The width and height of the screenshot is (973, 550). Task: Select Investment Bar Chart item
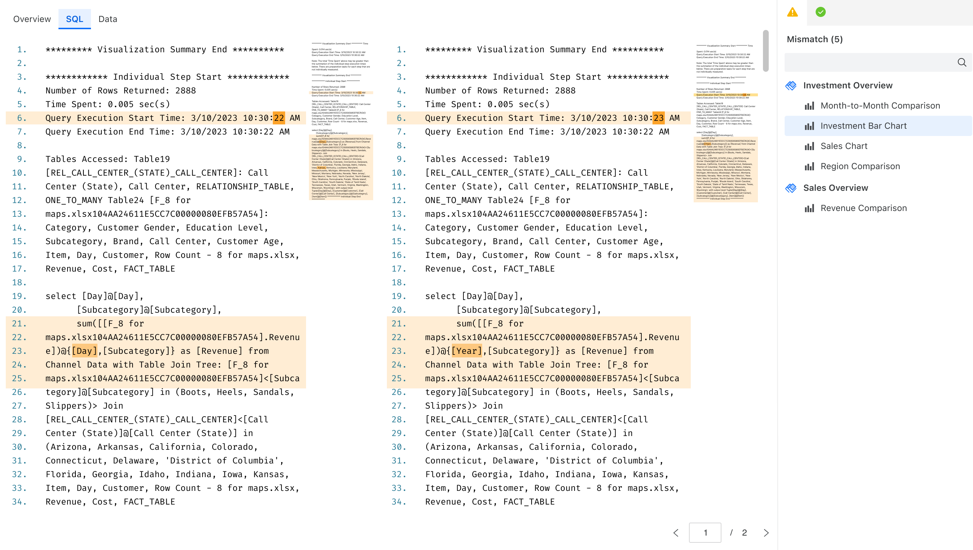pyautogui.click(x=863, y=126)
